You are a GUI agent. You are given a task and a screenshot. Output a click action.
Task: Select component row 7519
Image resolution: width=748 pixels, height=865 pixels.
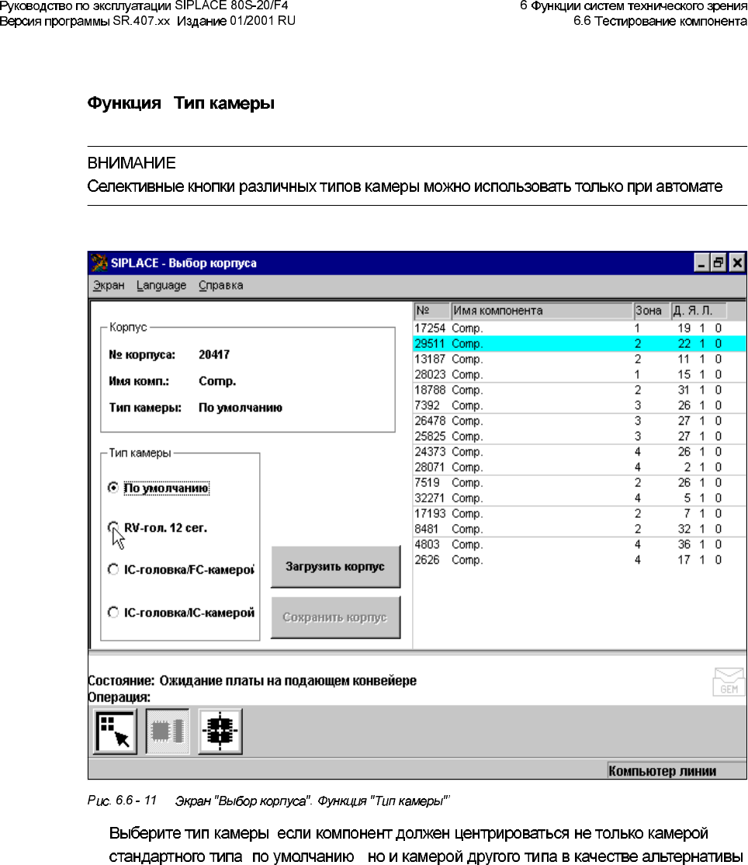click(x=580, y=483)
